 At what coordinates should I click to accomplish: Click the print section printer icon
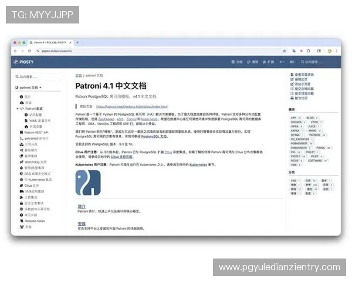pos(292,98)
